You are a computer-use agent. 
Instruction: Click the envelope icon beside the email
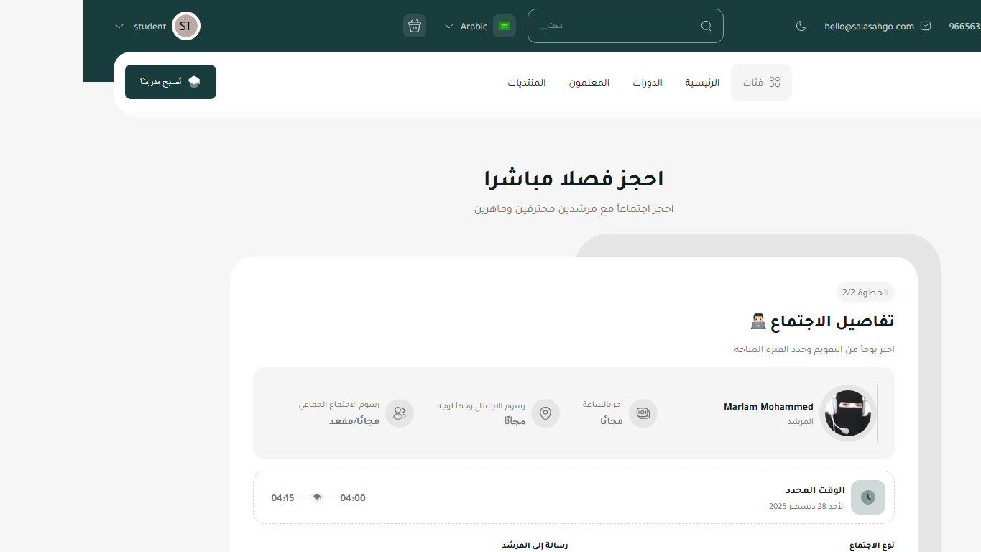926,26
